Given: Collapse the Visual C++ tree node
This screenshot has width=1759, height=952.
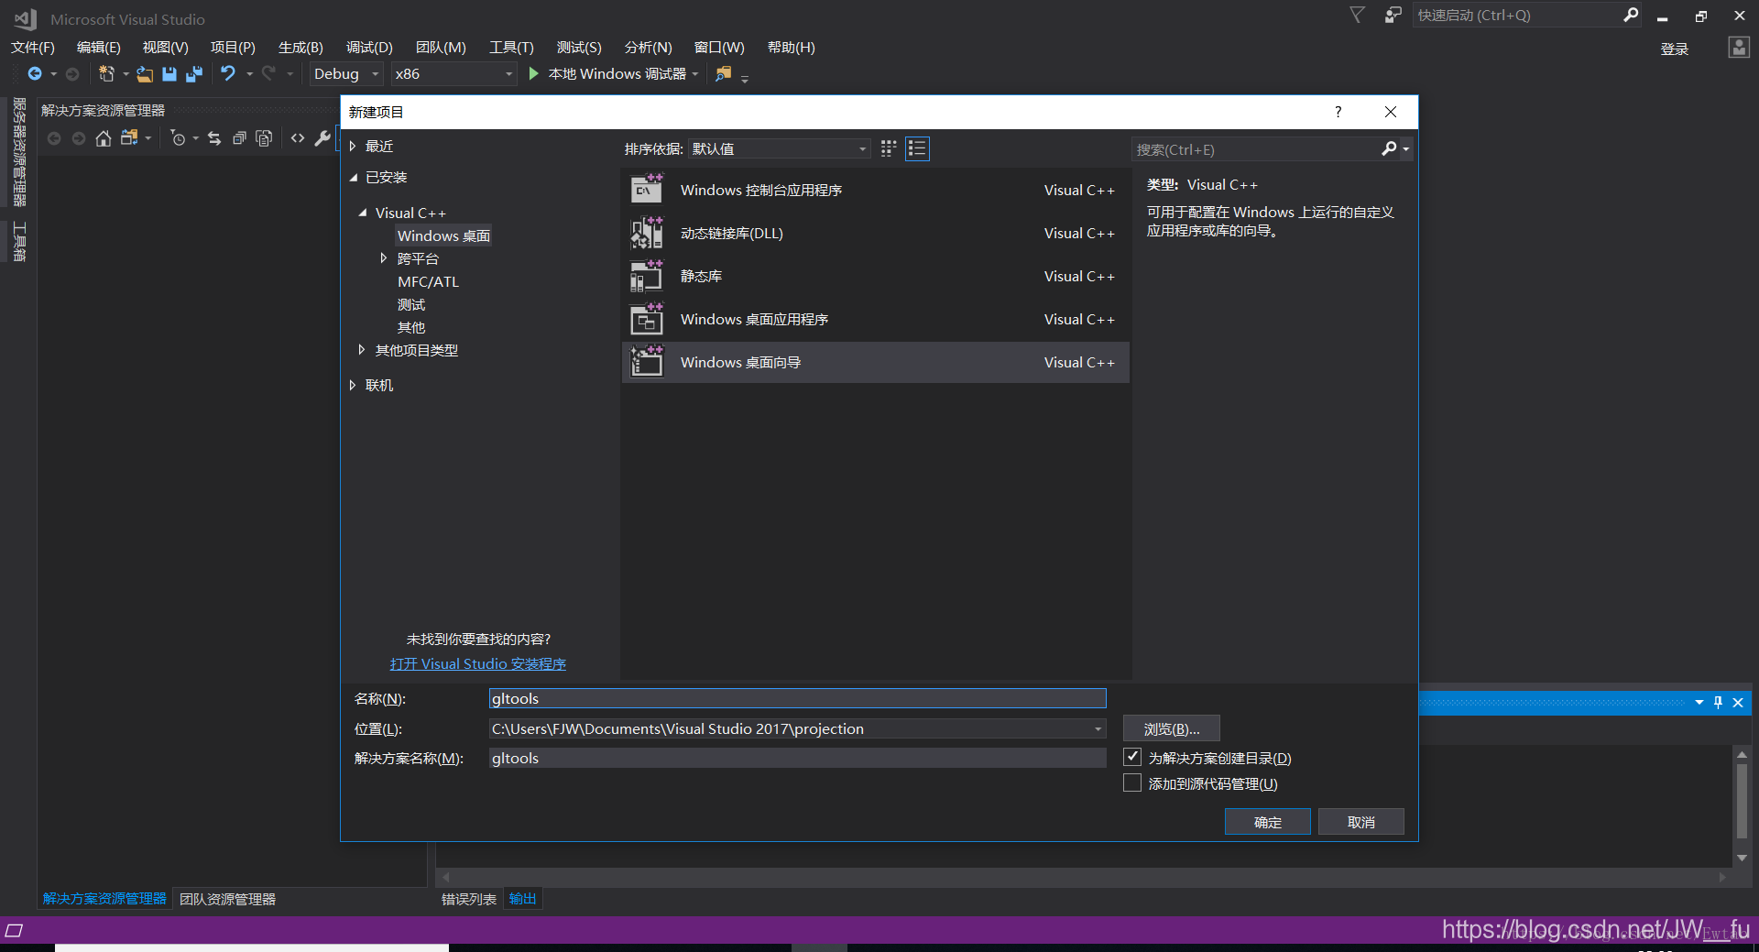Looking at the screenshot, I should 363,213.
